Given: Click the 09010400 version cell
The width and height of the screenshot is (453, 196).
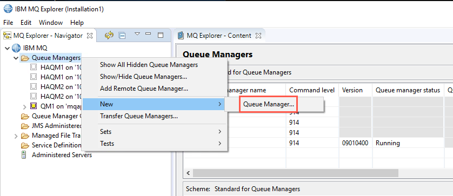Looking at the screenshot, I should click(x=355, y=143).
